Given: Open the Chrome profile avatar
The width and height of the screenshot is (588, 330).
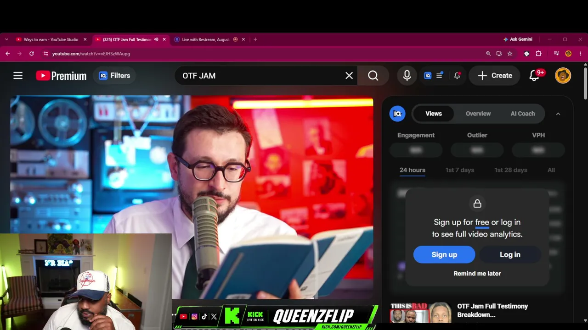Looking at the screenshot, I should (x=568, y=54).
